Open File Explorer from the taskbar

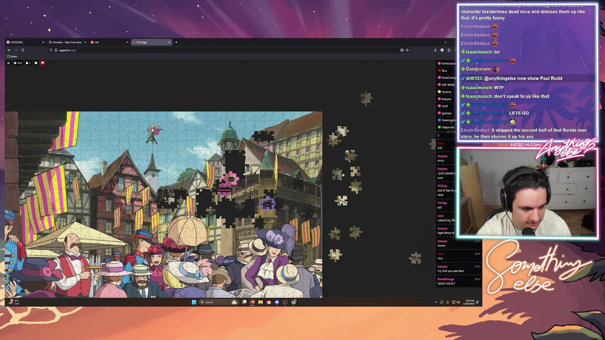point(260,302)
